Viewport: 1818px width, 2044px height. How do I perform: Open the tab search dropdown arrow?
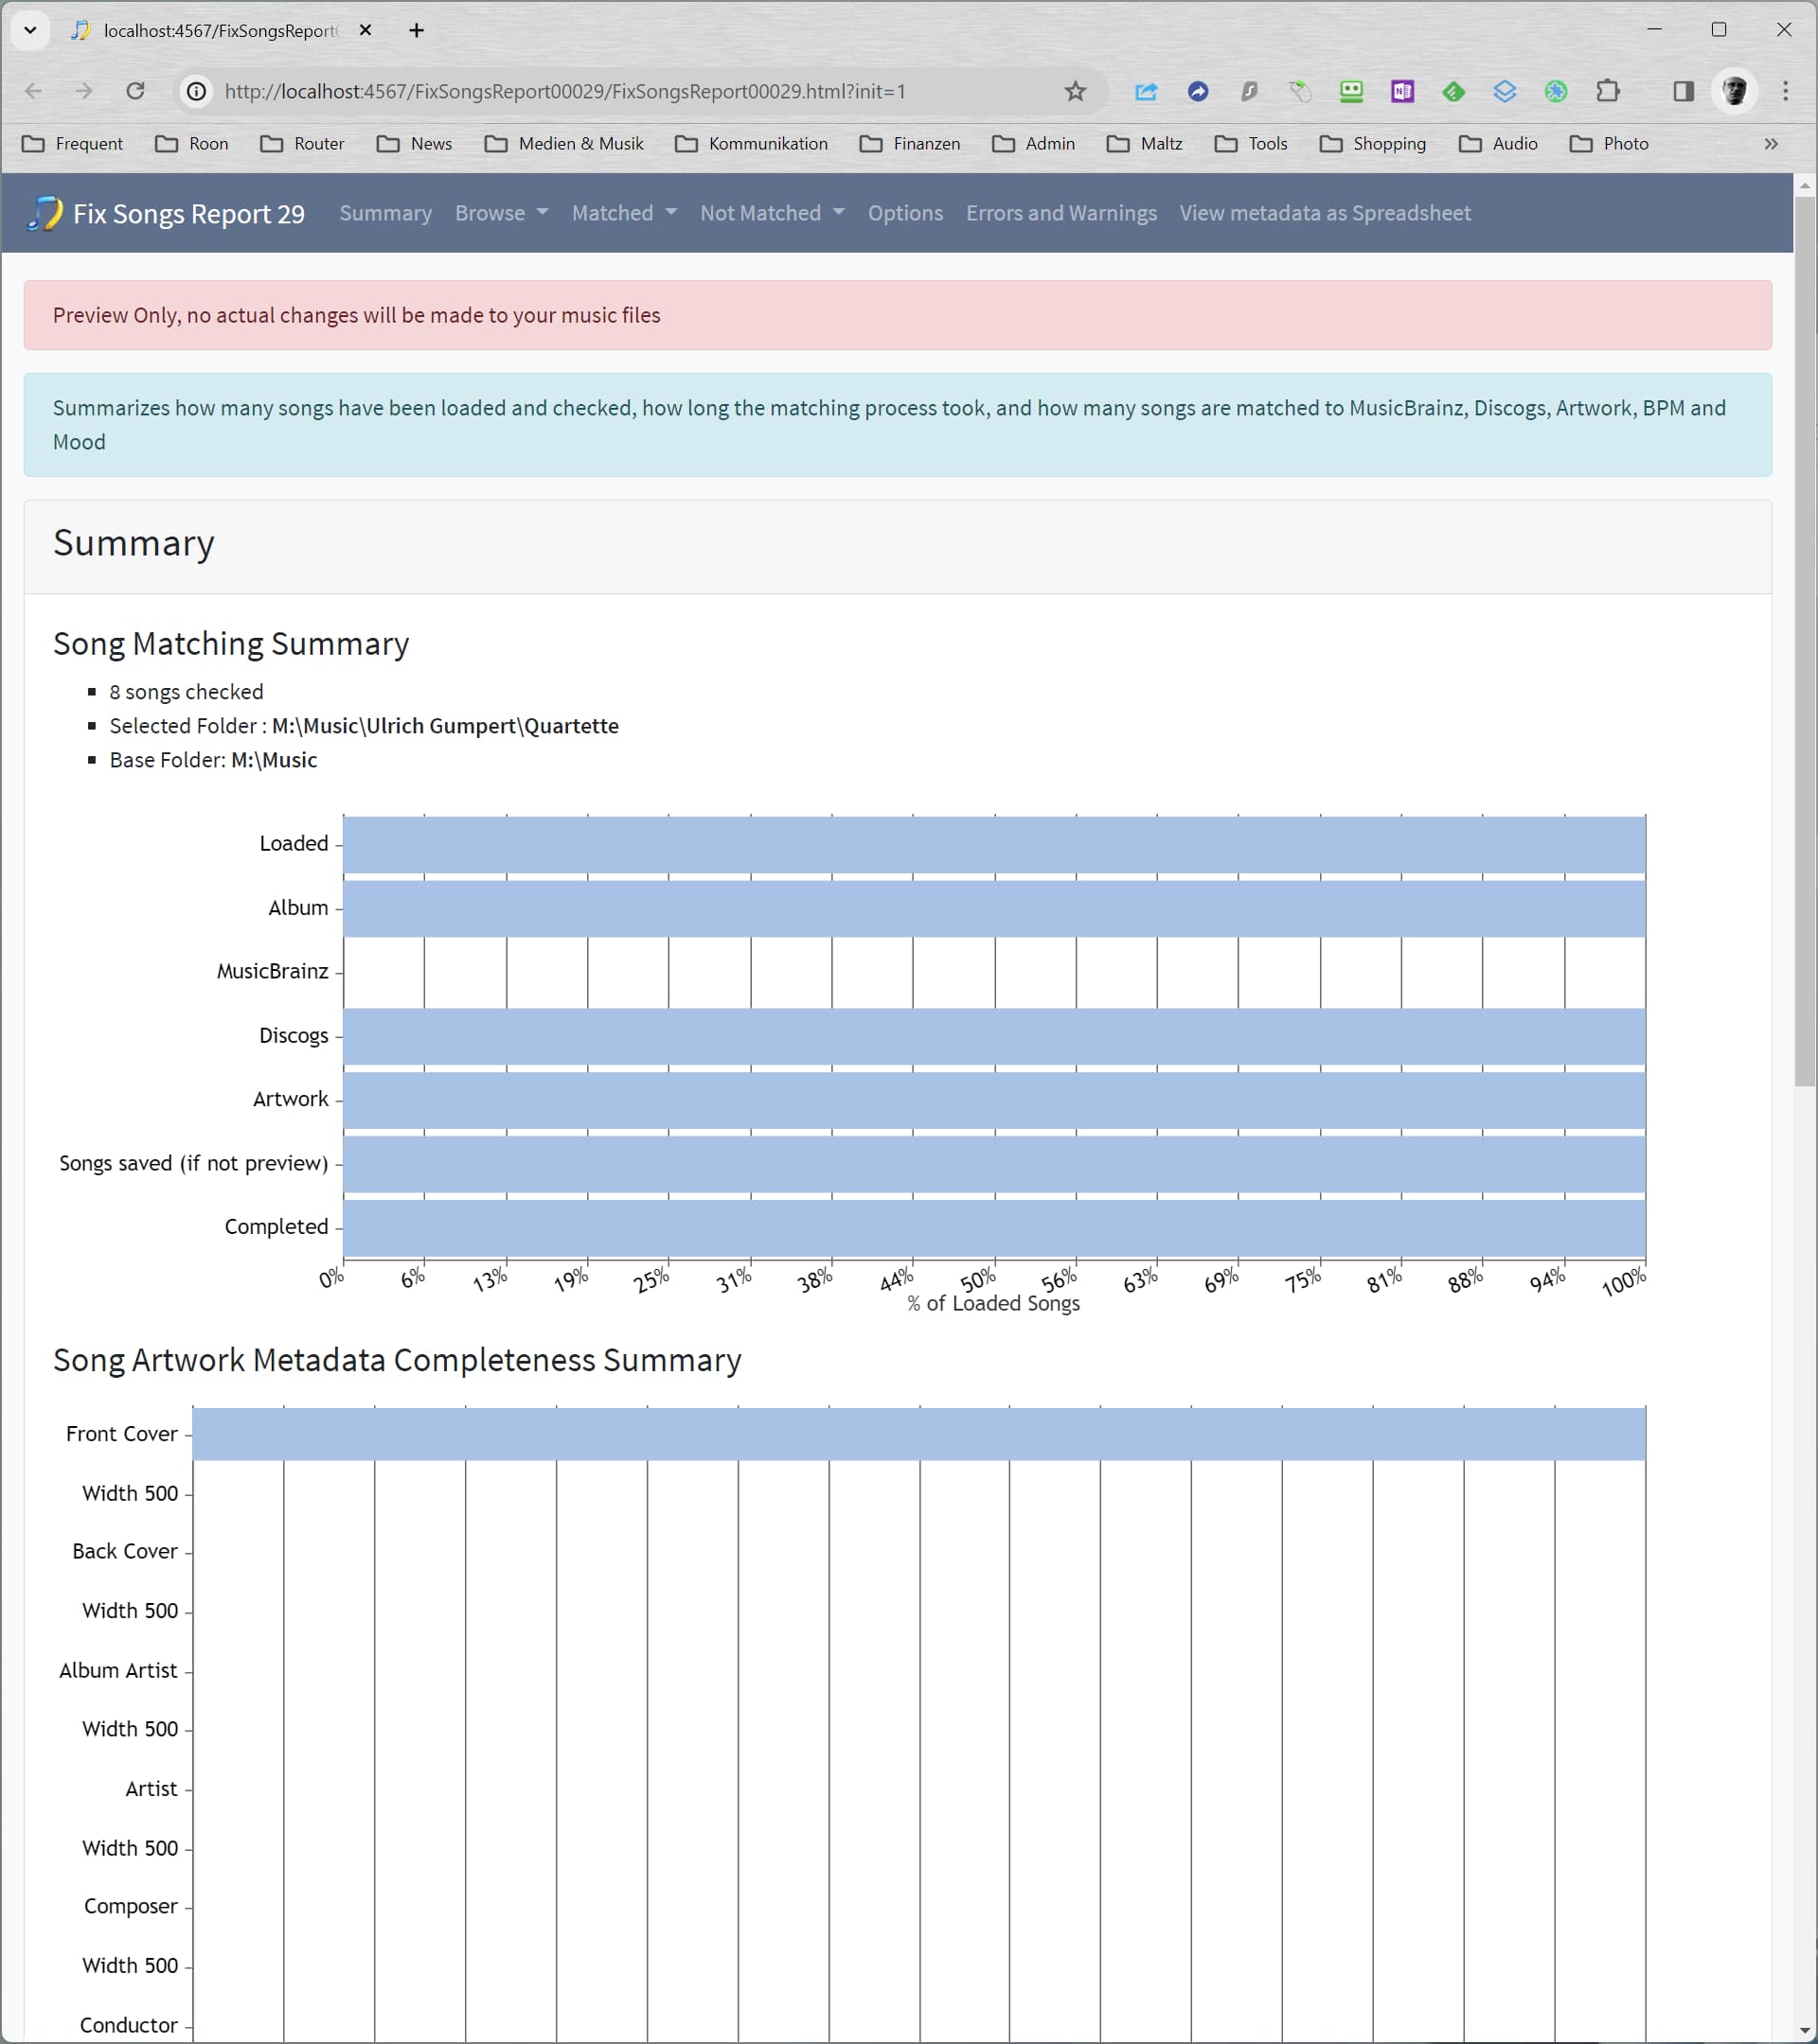tap(30, 30)
